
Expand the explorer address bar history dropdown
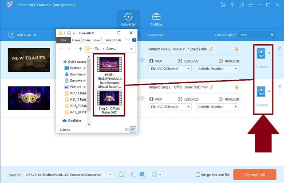(x=131, y=49)
